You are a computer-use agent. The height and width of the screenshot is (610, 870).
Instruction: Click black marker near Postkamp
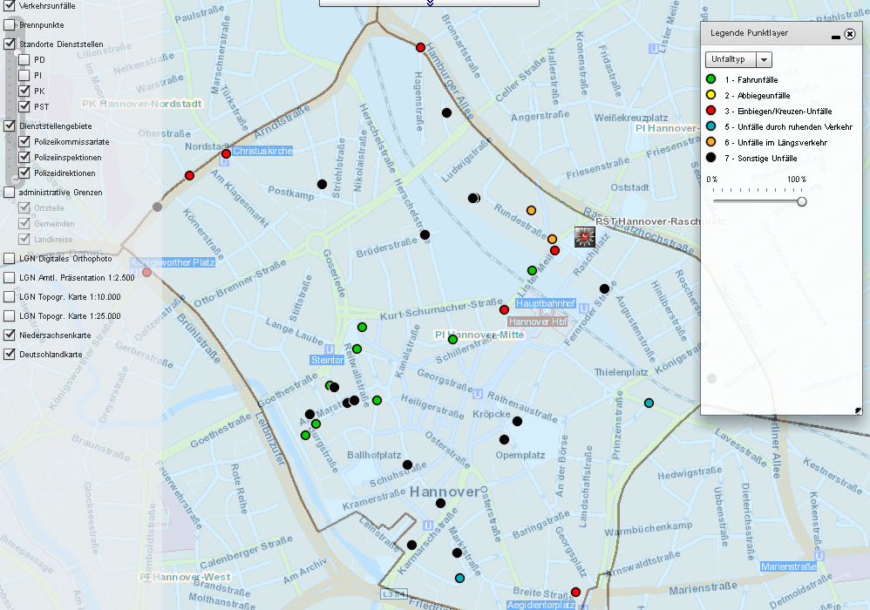point(322,184)
